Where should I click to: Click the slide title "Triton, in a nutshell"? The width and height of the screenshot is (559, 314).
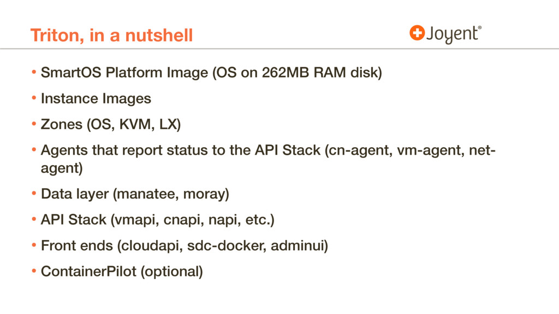click(x=111, y=36)
